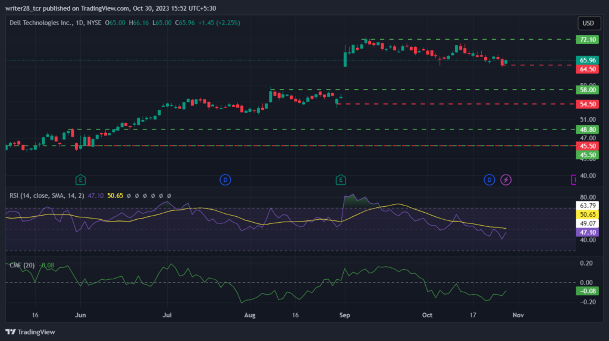Click the 48.80 green price label

[587, 129]
